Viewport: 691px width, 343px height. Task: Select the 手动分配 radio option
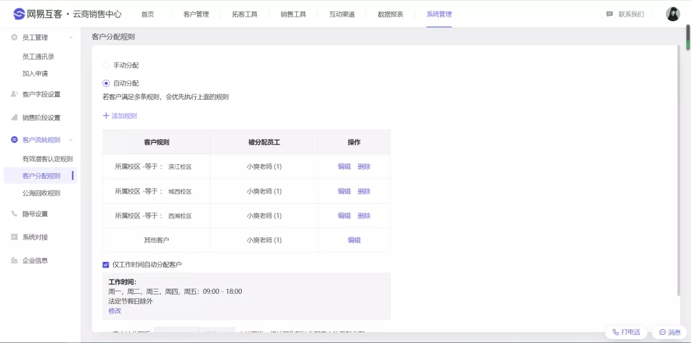pyautogui.click(x=106, y=65)
